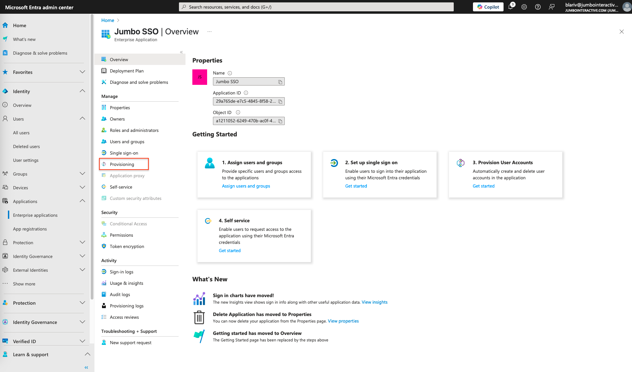Expand the External Identities submenu
This screenshot has height=372, width=632.
82,270
